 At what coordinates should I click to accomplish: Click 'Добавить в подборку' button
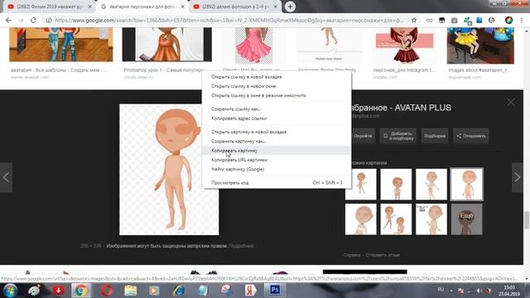398,136
